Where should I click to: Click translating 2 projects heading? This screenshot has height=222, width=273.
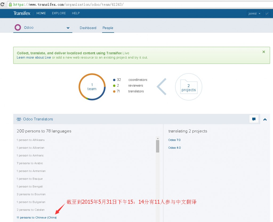tap(188, 131)
